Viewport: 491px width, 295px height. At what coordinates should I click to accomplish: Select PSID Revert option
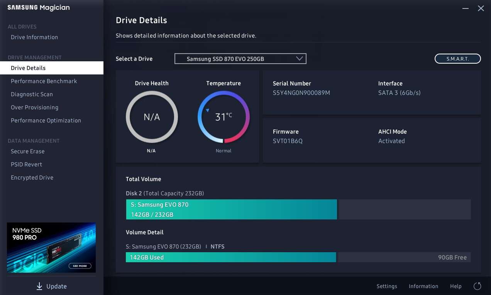click(26, 164)
